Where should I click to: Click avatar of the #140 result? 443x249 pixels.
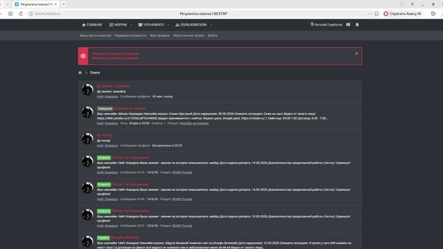88,188
